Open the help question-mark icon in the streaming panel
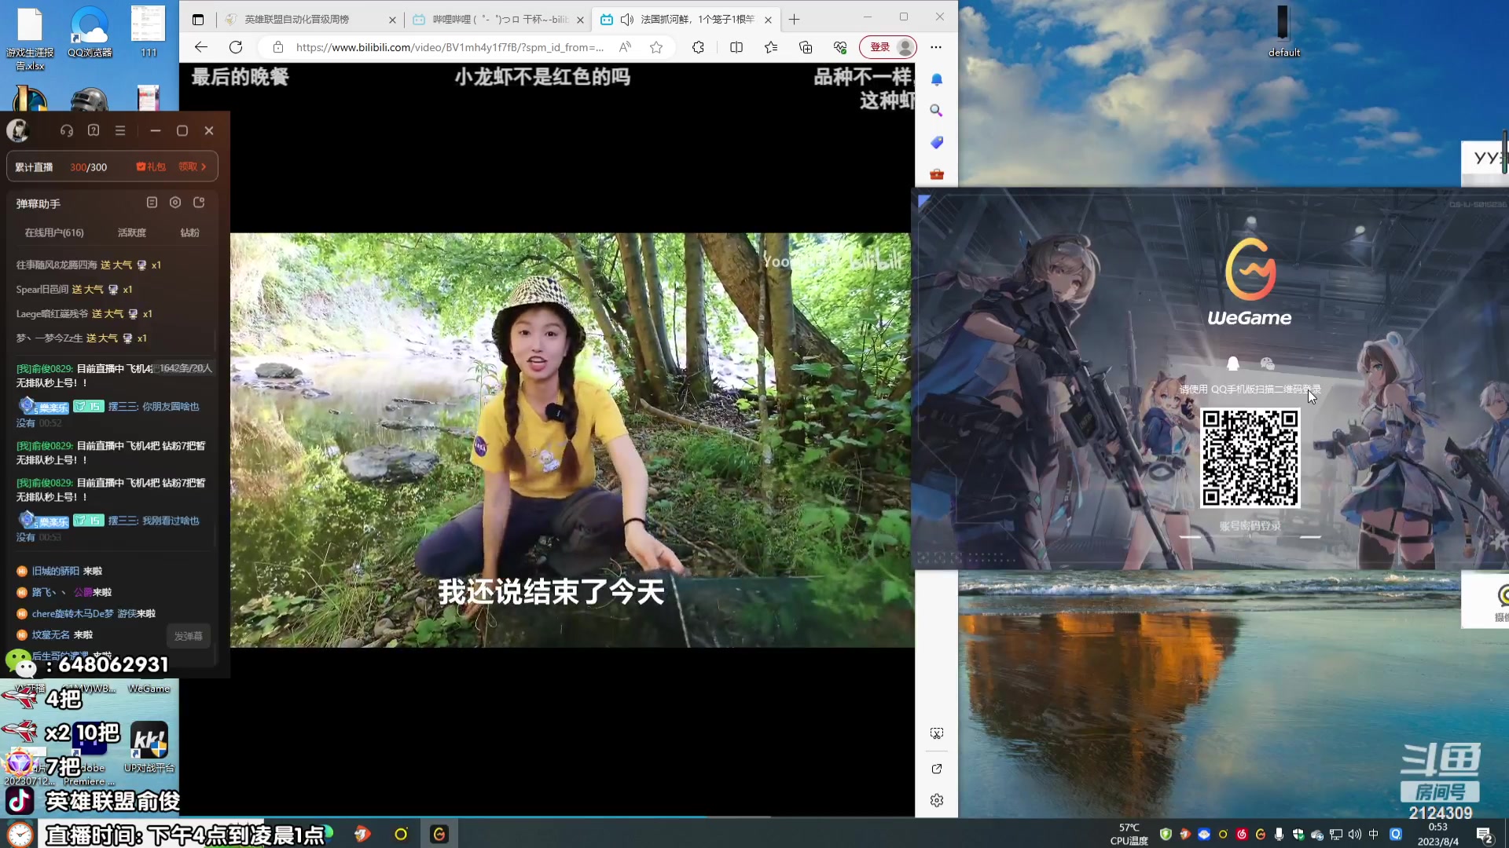 click(x=94, y=130)
